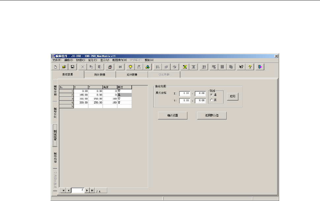
Task: Switch to the 元件数据 tab
Action: pos(132,74)
